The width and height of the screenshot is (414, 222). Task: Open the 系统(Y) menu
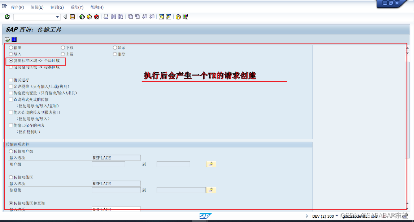pyautogui.click(x=77, y=7)
